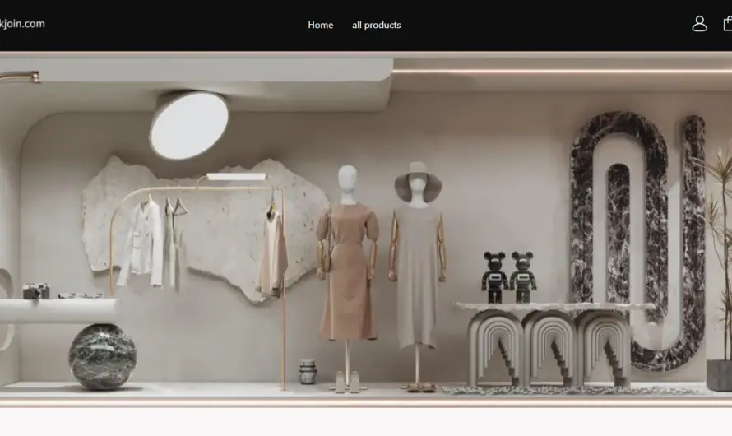Viewport: 732px width, 436px height.
Task: Open the shopping bag cart icon
Action: pos(728,24)
